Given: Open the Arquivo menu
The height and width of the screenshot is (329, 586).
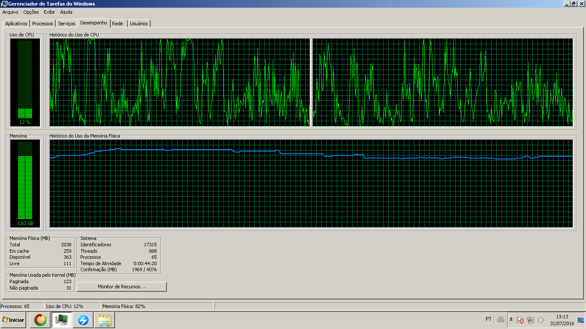Looking at the screenshot, I should point(10,12).
